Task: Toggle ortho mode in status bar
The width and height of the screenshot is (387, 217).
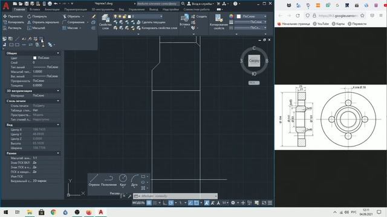Action: tap(164, 203)
